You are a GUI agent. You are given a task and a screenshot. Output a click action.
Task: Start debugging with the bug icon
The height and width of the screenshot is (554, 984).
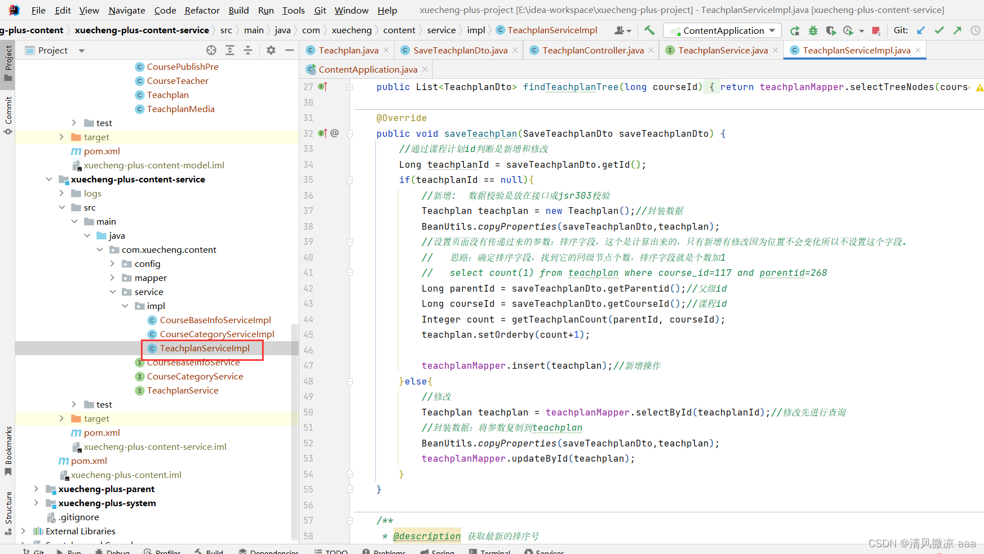click(813, 30)
